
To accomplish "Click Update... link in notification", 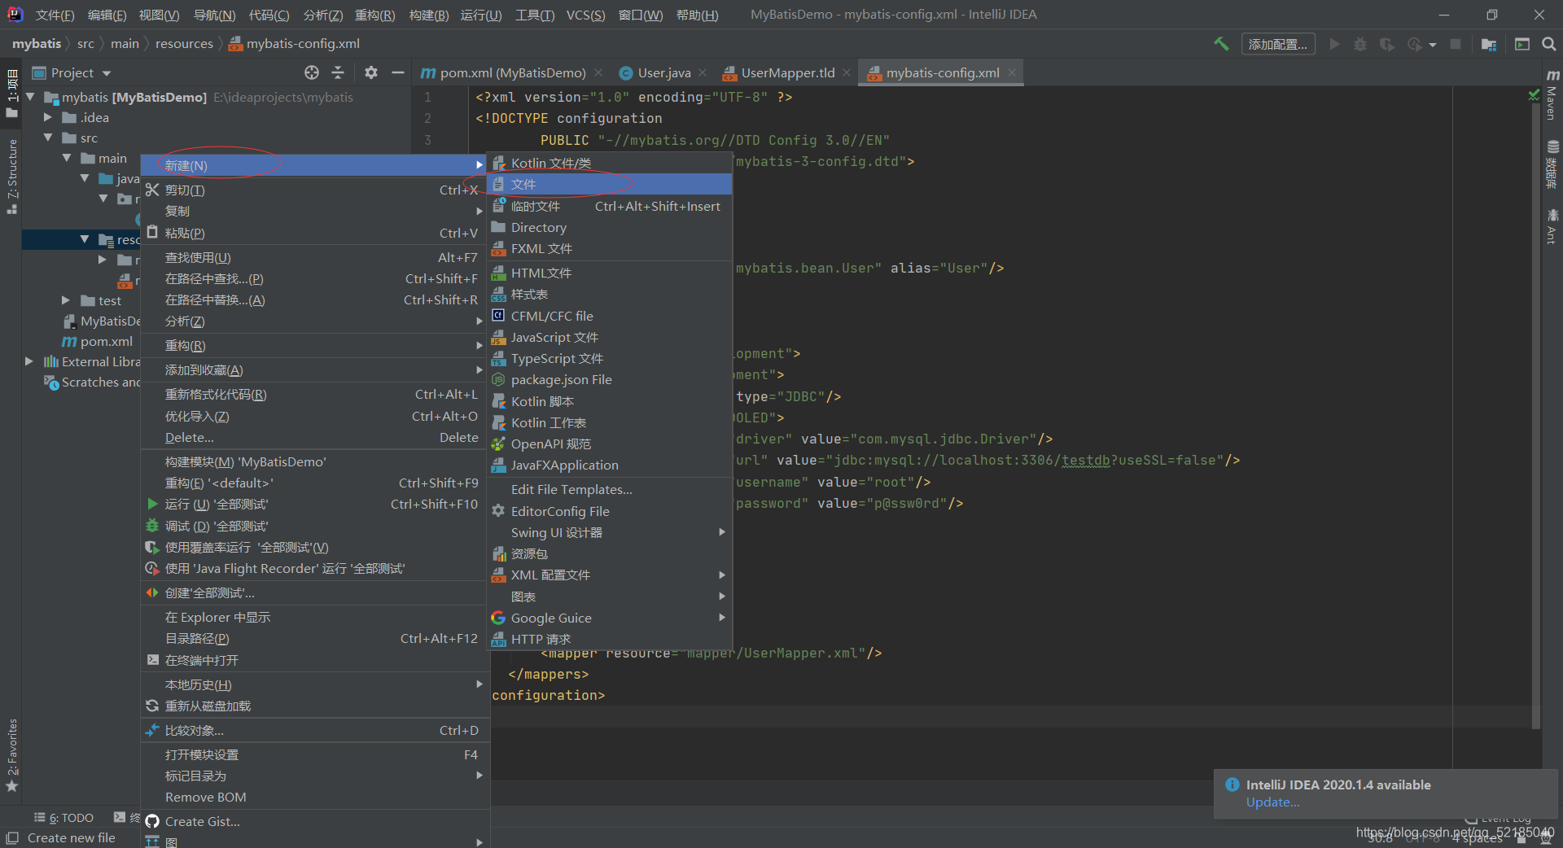I will point(1272,802).
